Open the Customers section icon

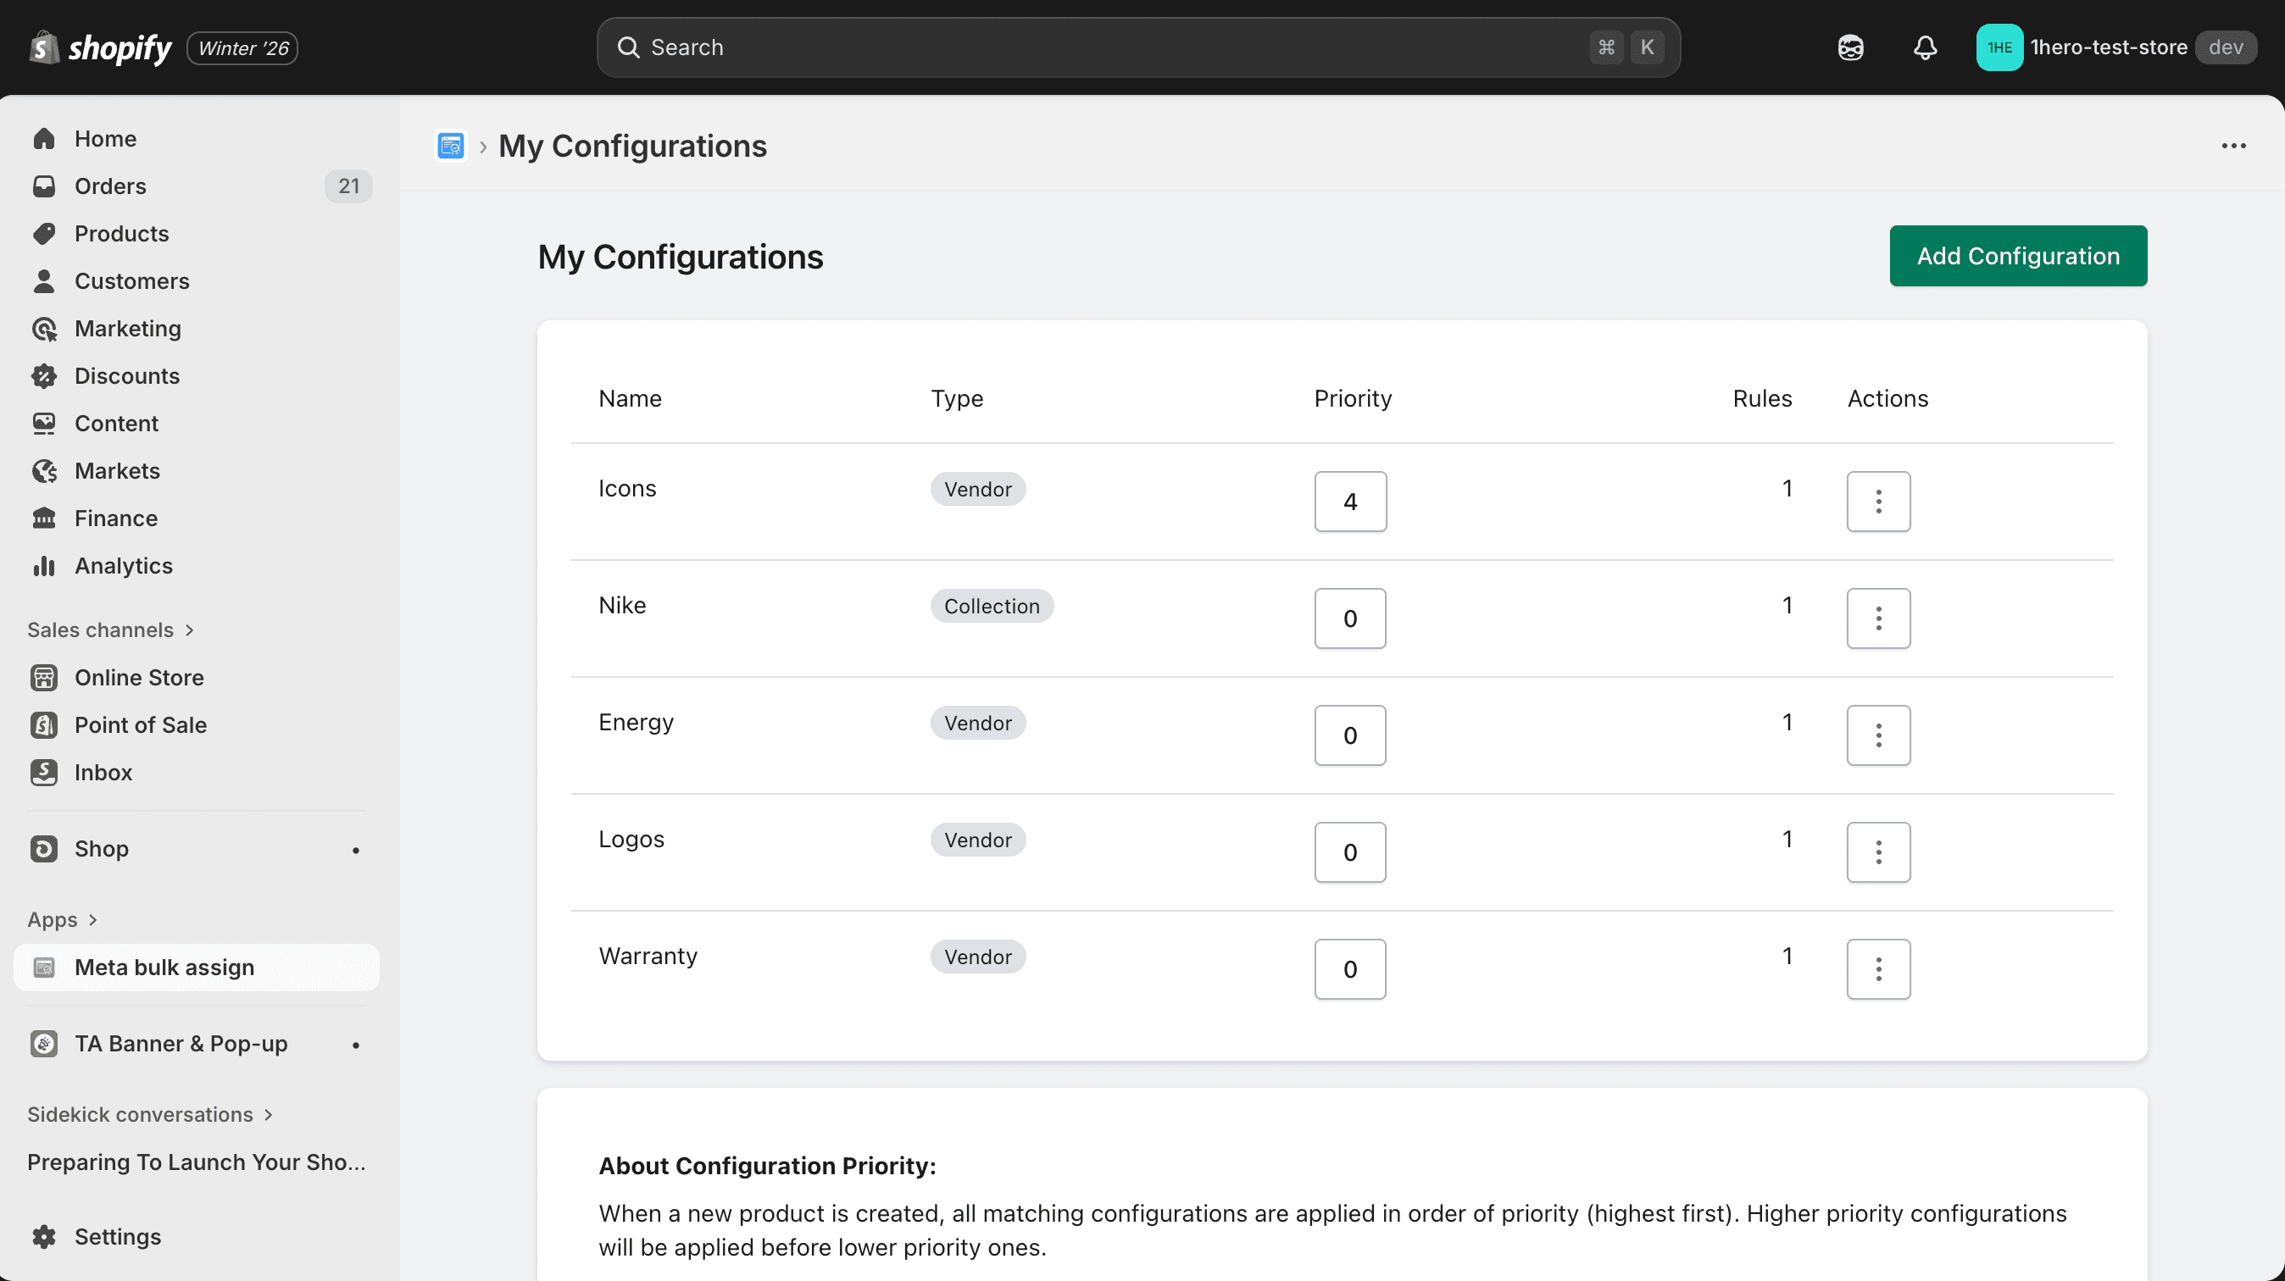(43, 281)
